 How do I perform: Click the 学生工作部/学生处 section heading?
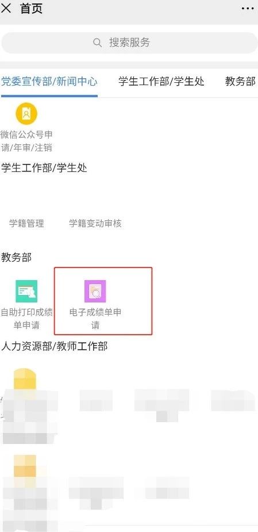pos(44,168)
